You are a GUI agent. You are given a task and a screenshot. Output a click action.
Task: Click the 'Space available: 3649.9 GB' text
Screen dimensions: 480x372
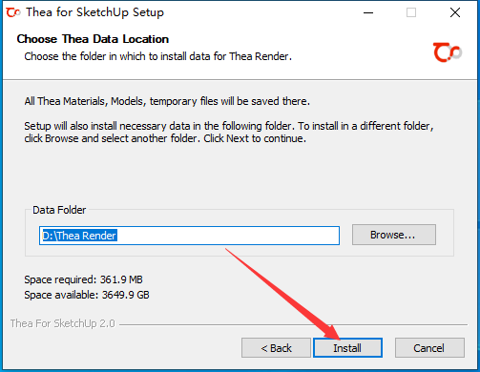pos(87,295)
